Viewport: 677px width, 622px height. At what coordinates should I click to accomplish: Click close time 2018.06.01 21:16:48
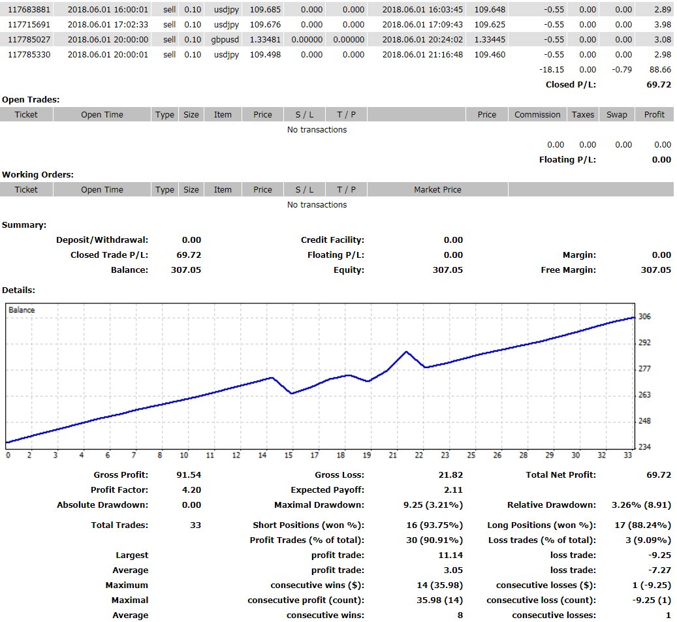click(422, 55)
